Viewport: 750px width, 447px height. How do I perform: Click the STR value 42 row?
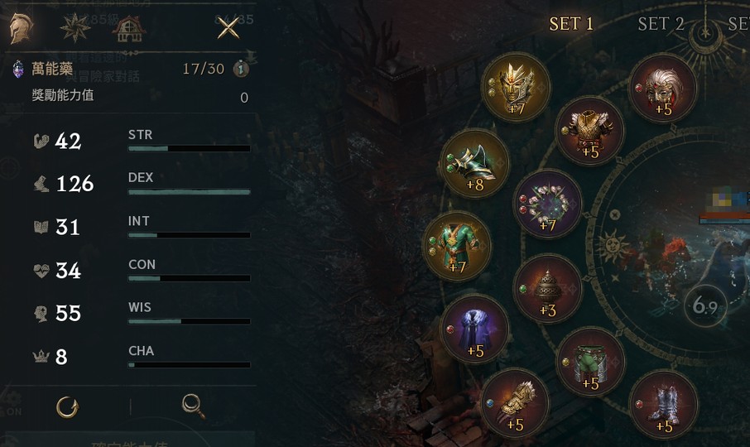tap(142, 141)
